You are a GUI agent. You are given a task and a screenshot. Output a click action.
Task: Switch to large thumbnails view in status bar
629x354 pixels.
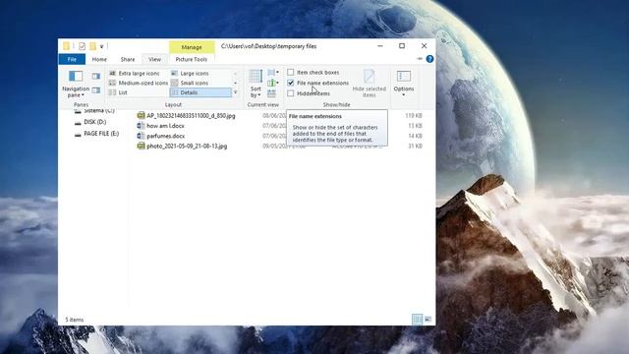tap(429, 320)
